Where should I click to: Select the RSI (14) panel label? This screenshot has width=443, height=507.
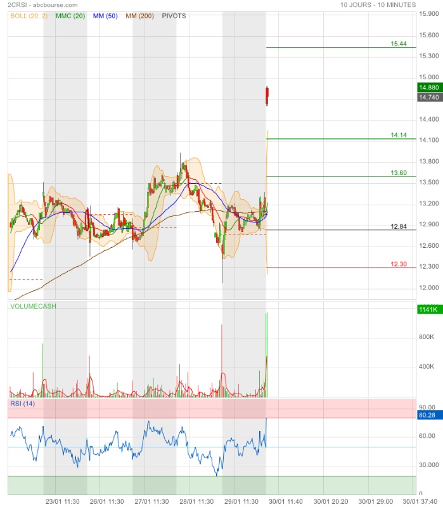22,404
